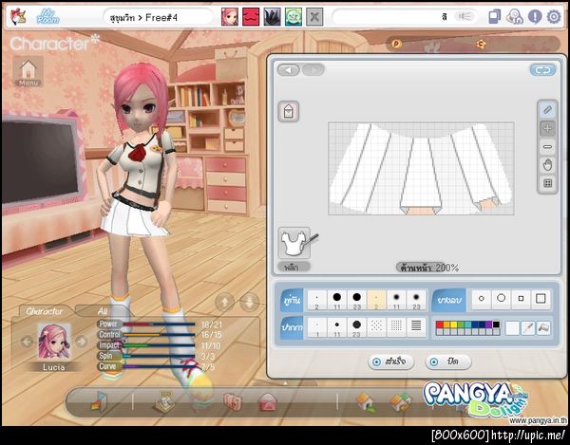The image size is (570, 445).
Task: Choose the red color swatch
Action: [439, 324]
